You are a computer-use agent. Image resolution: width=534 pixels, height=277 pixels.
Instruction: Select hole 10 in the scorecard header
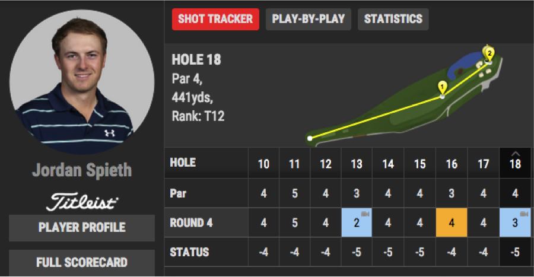tap(263, 164)
